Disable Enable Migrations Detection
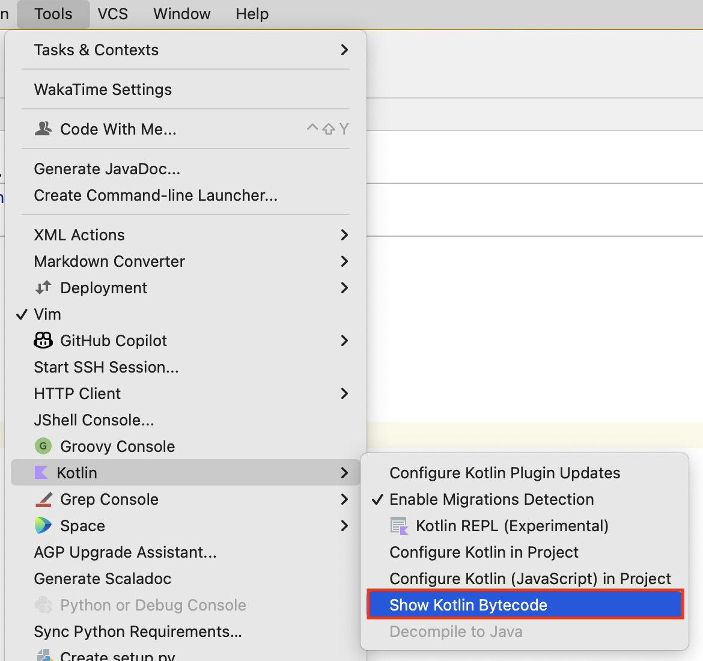The image size is (703, 661). coord(491,499)
